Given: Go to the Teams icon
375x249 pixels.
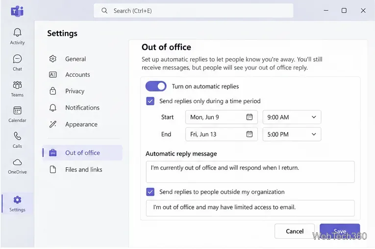Looking at the screenshot, I should [x=17, y=85].
